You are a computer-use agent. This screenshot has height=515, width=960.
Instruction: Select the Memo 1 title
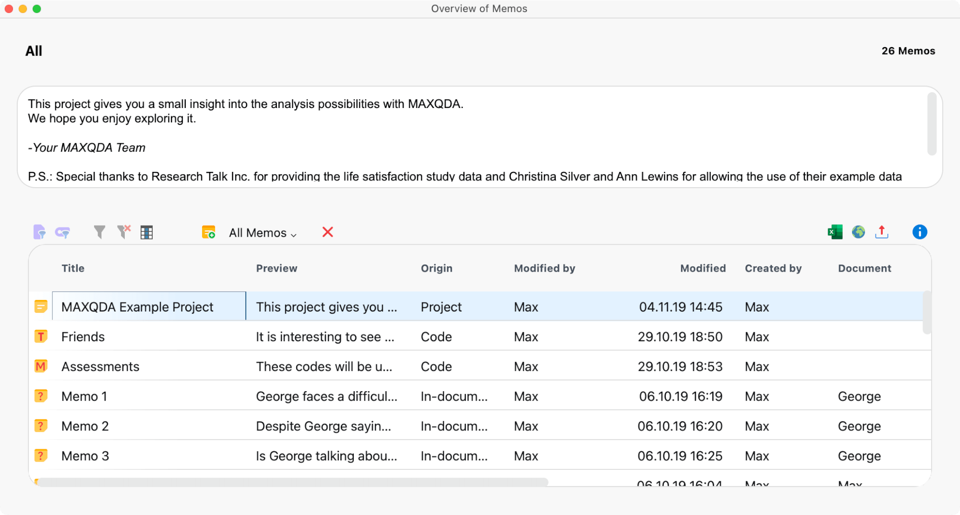pos(84,396)
